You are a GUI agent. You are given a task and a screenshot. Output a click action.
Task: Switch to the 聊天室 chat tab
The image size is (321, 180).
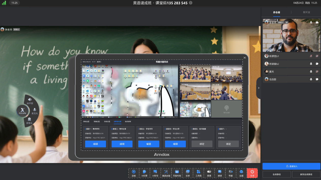[x=306, y=12]
